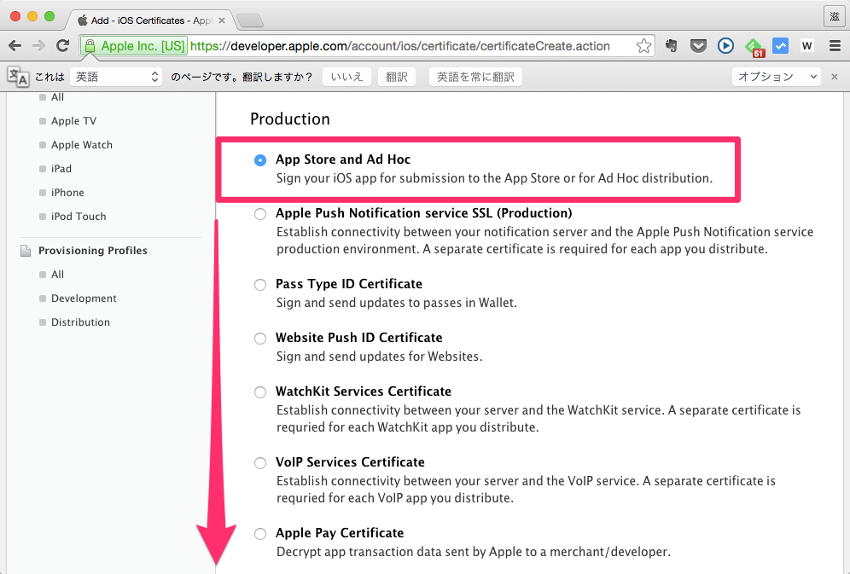Click the blue checkmark extension icon
This screenshot has width=850, height=574.
pos(780,46)
